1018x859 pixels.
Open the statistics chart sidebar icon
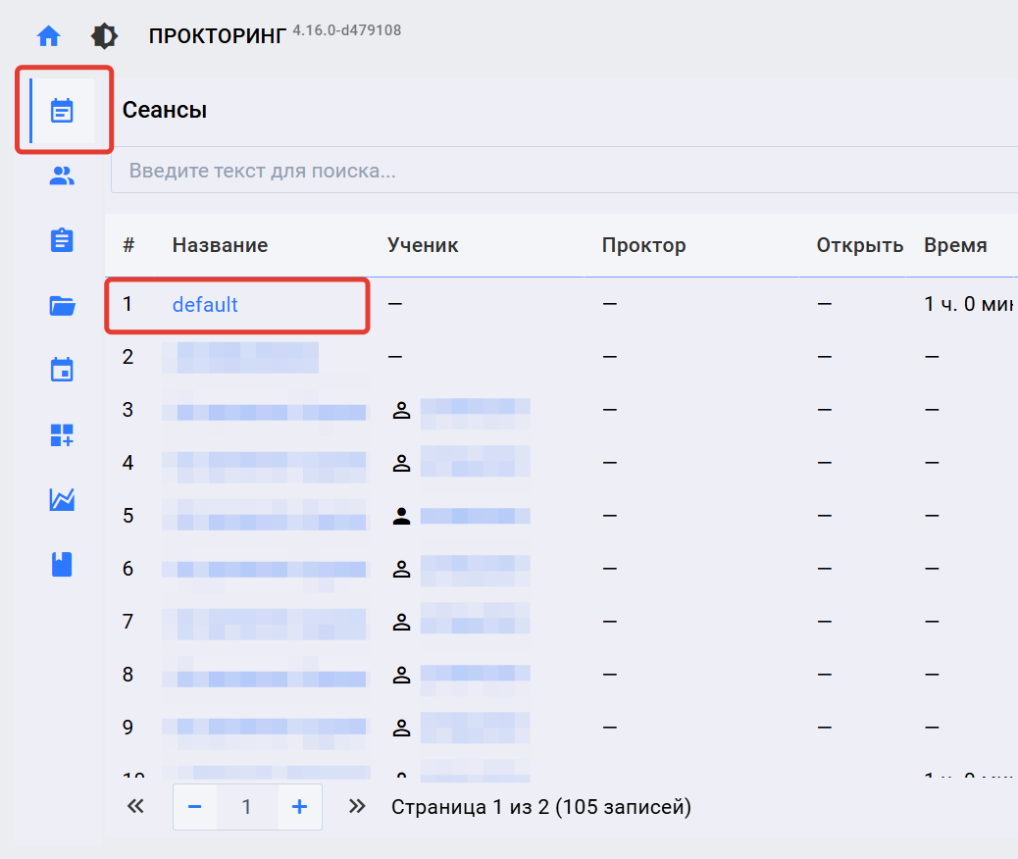(x=62, y=500)
